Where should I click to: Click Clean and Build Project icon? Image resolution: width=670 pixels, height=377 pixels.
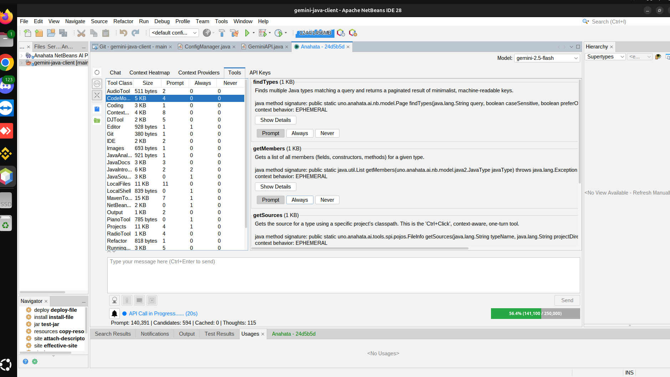click(x=234, y=33)
